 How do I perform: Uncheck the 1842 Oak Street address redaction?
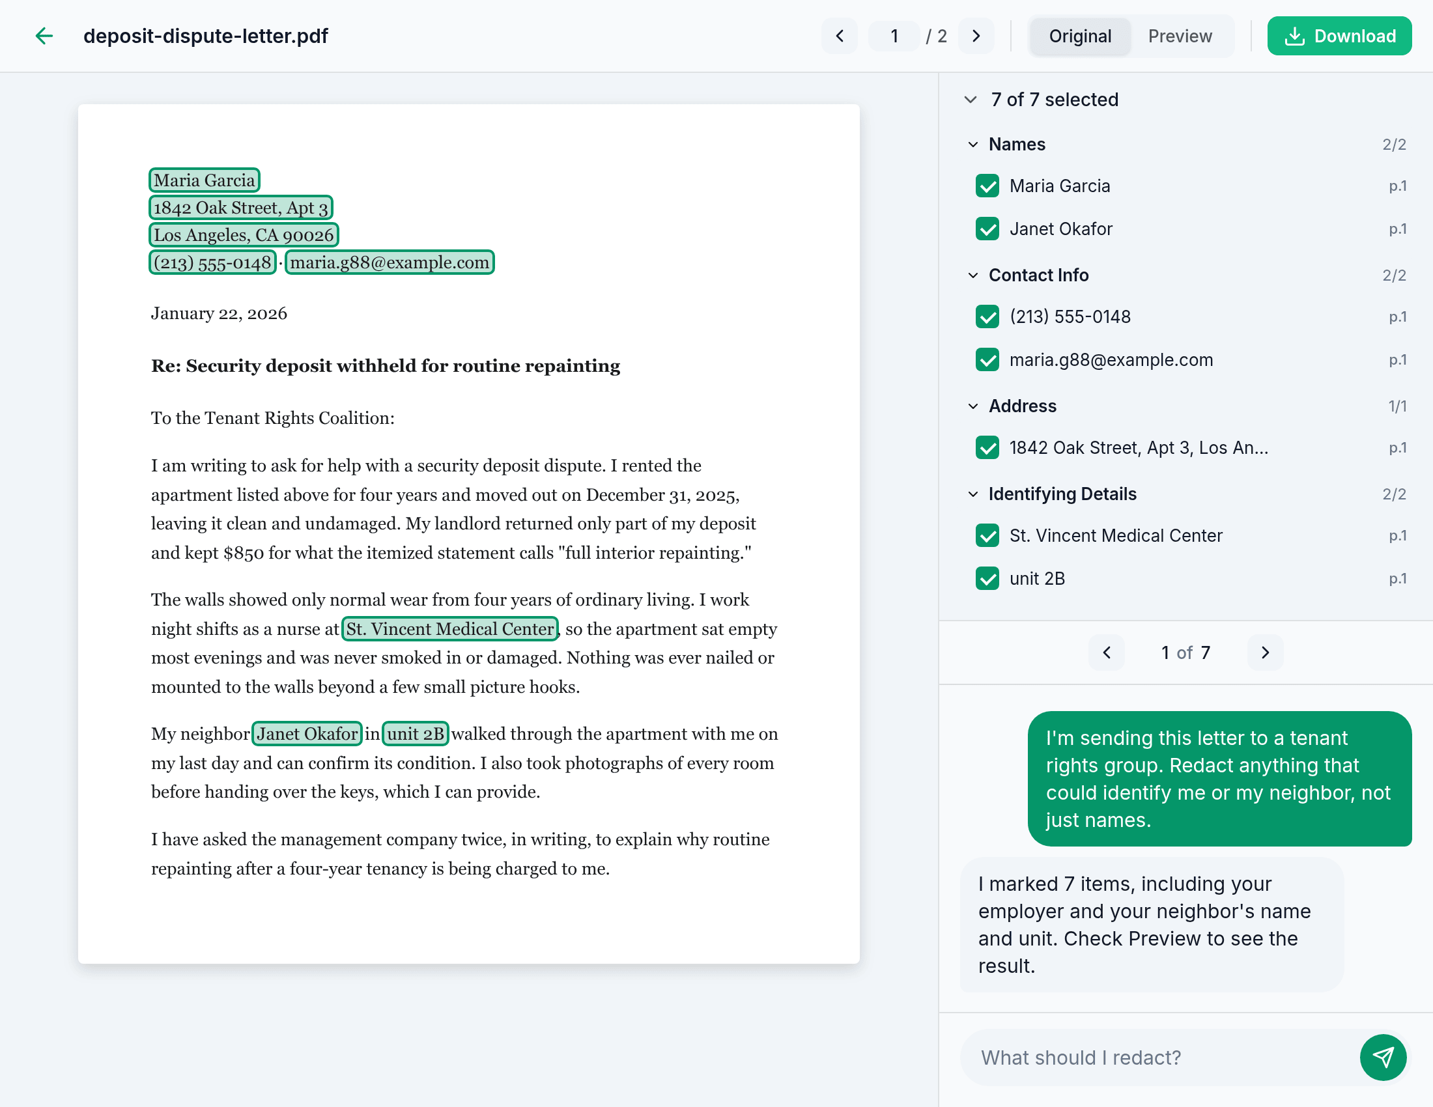pyautogui.click(x=987, y=448)
